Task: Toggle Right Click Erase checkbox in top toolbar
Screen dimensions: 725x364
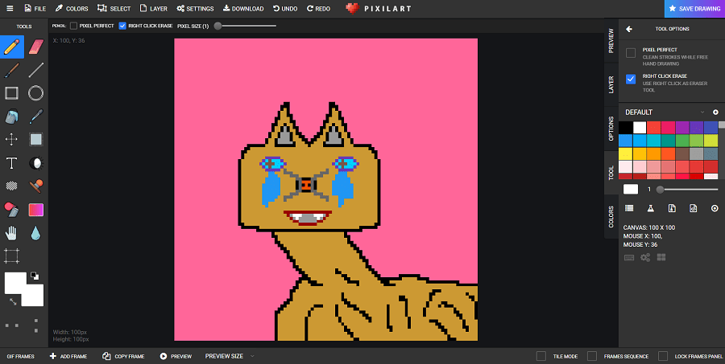Action: [122, 26]
